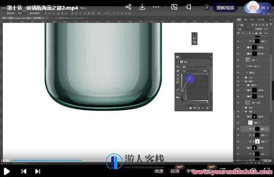Open the layer blend mode dropdown
Image resolution: width=274 pixels, height=177 pixels.
pos(245,29)
